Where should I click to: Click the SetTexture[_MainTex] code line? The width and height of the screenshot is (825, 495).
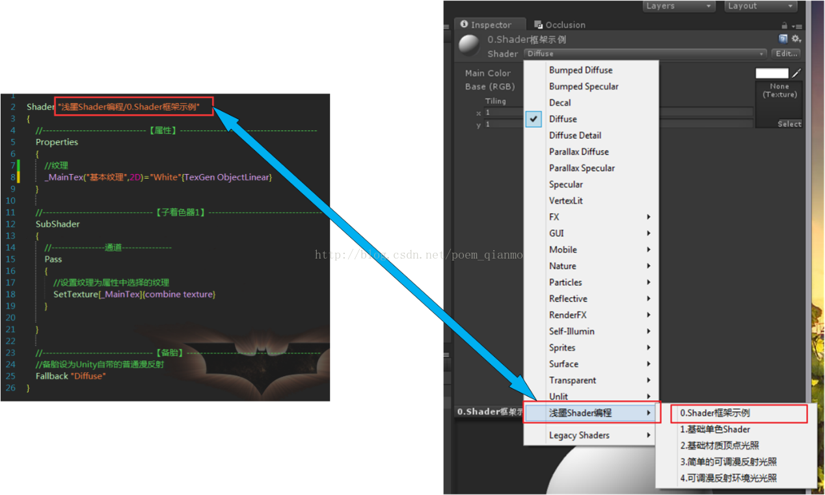tap(134, 294)
